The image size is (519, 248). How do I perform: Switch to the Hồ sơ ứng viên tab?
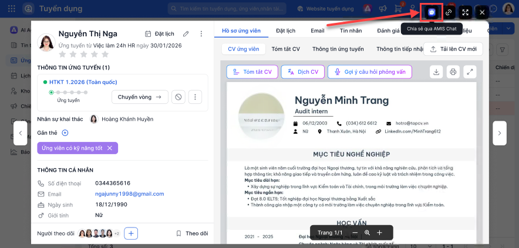tap(241, 30)
